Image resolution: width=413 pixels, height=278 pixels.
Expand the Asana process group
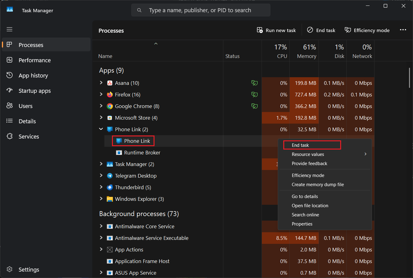coord(101,83)
